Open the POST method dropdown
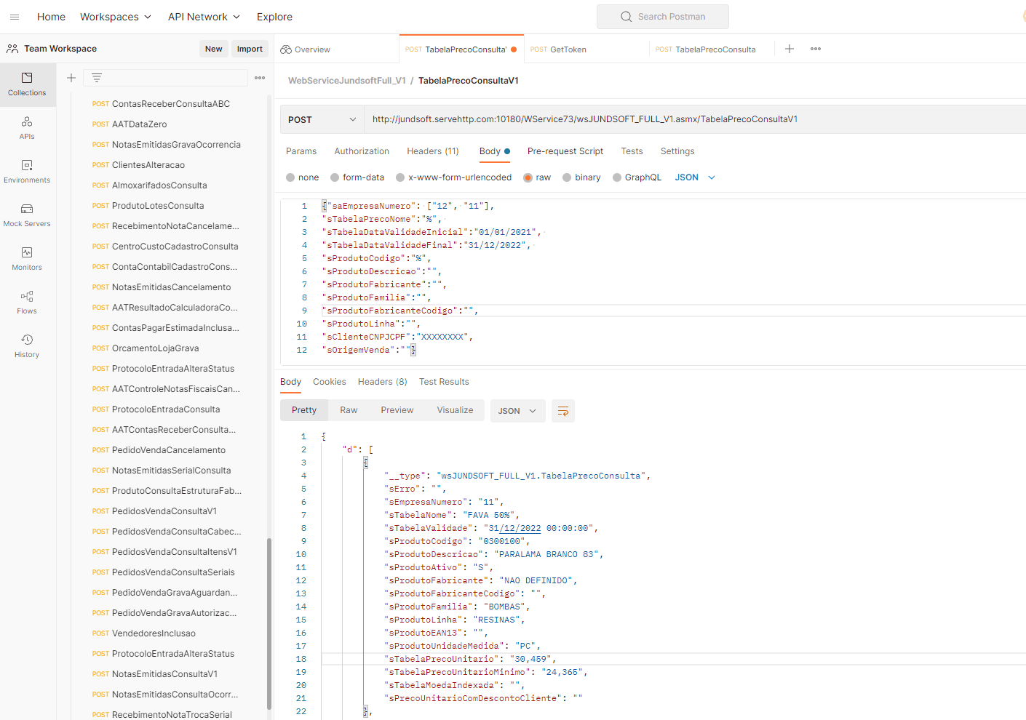Image resolution: width=1026 pixels, height=720 pixels. pos(322,119)
